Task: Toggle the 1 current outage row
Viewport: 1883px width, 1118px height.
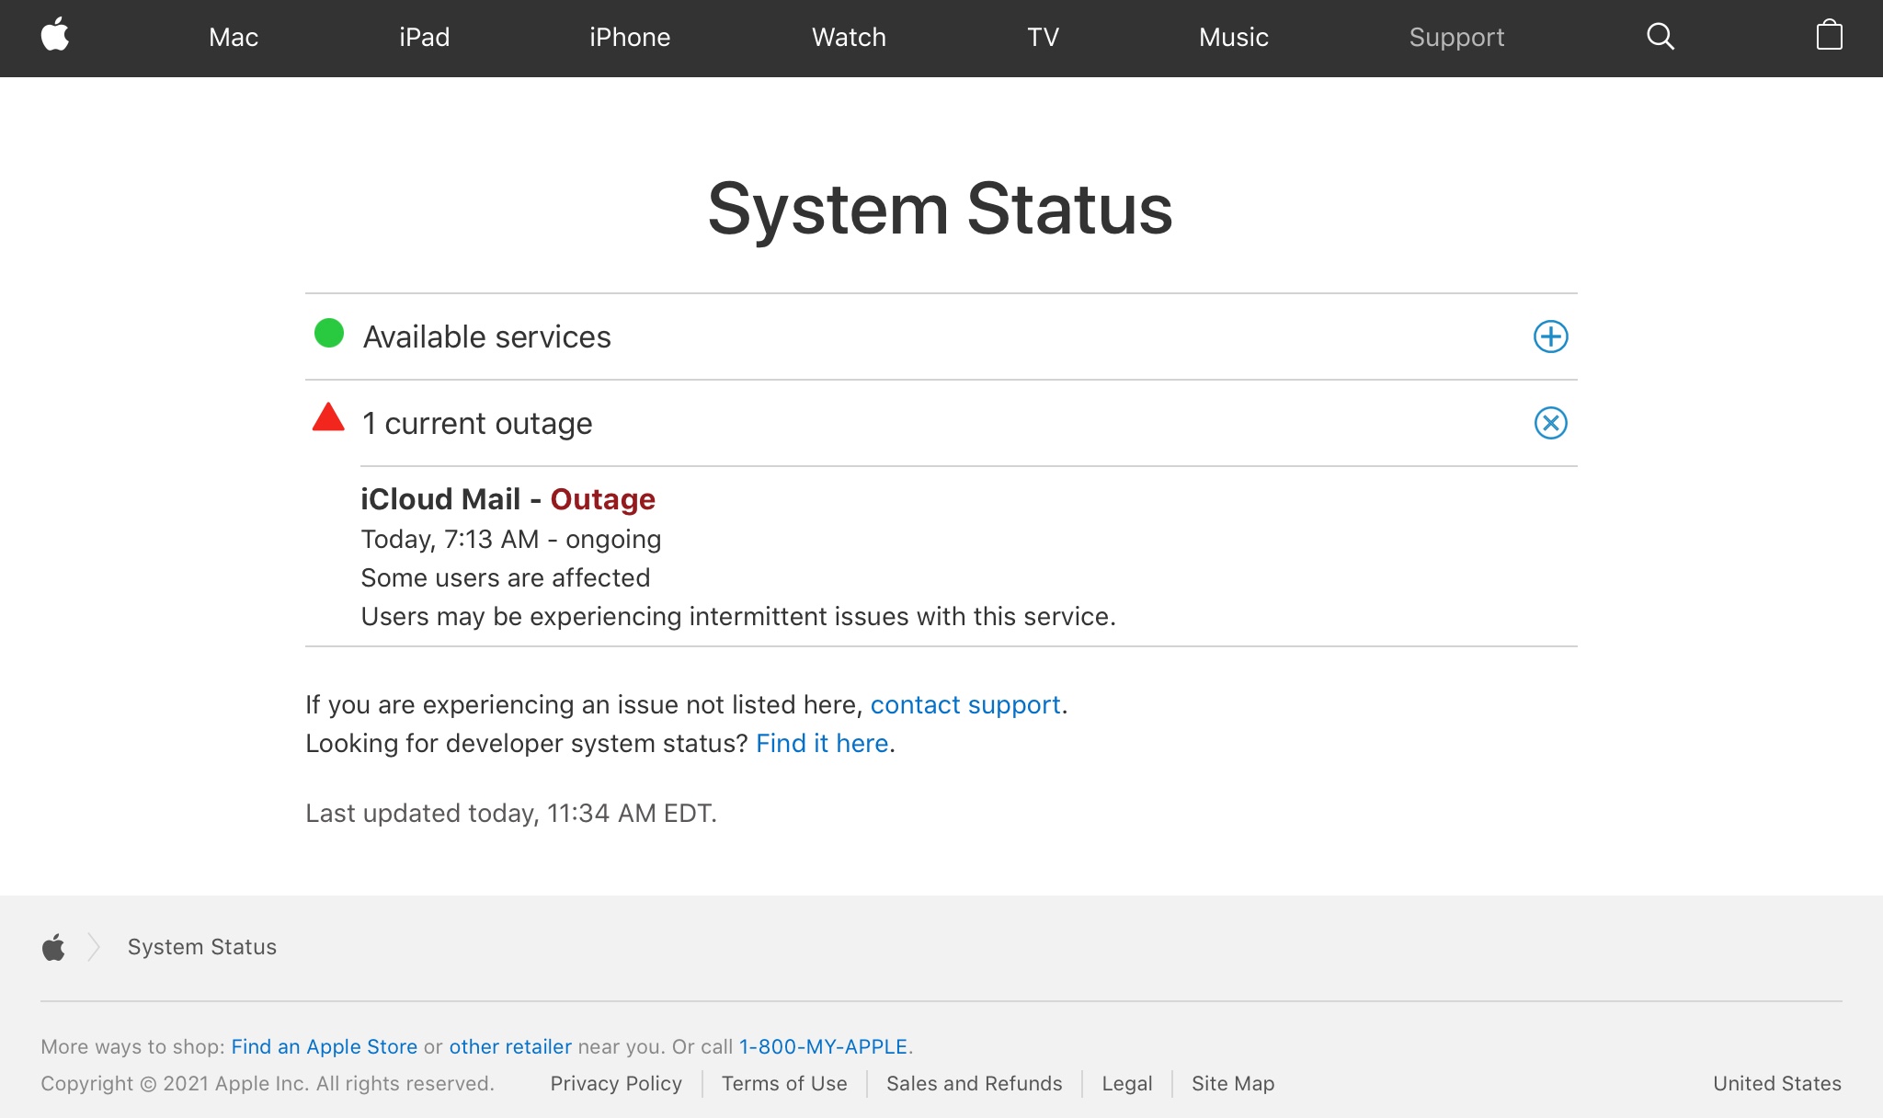Action: point(478,424)
